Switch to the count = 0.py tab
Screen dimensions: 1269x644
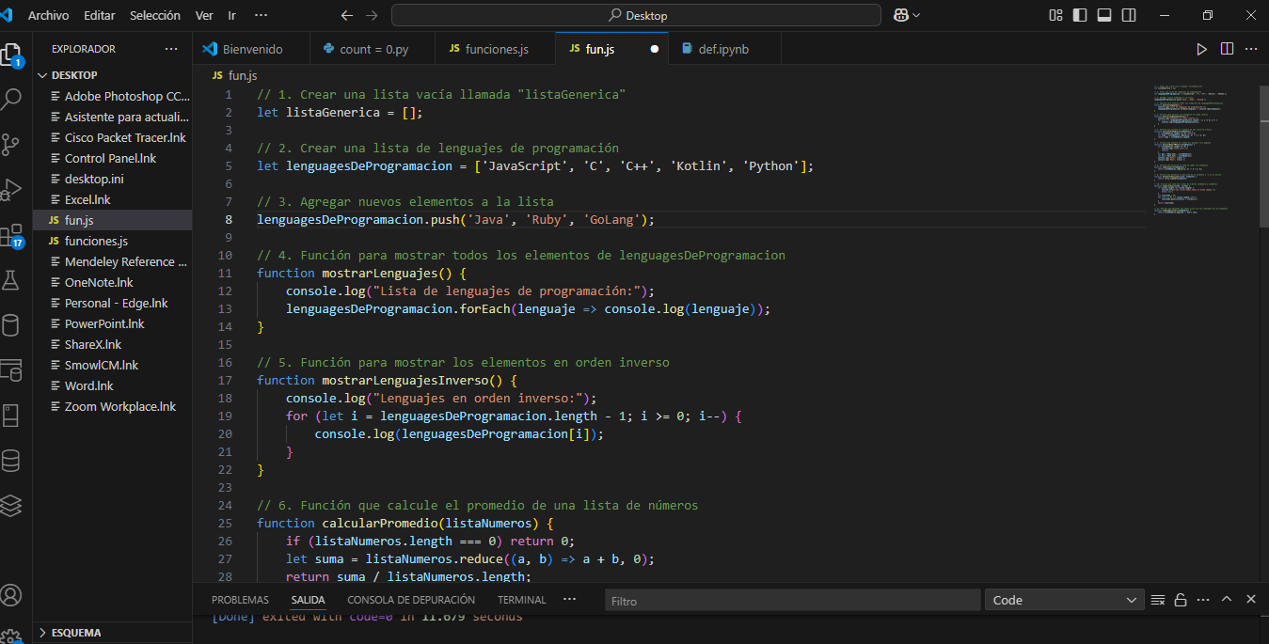coord(373,49)
